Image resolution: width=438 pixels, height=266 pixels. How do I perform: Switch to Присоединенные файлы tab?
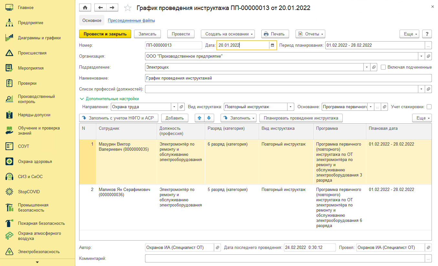131,20
